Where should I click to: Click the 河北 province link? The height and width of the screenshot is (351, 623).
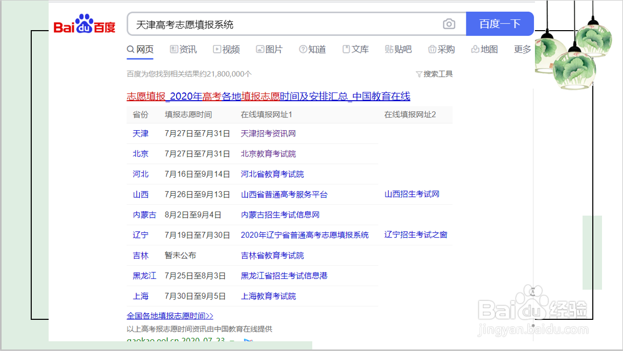click(140, 174)
